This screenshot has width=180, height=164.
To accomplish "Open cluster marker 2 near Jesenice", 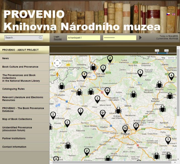I will pyautogui.click(x=67, y=124).
